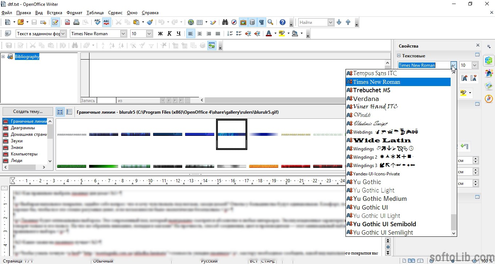
Task: Toggle Data Sources panel
Action: point(252,23)
